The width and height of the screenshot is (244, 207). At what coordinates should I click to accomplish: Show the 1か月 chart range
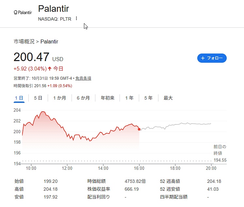tap(59, 98)
